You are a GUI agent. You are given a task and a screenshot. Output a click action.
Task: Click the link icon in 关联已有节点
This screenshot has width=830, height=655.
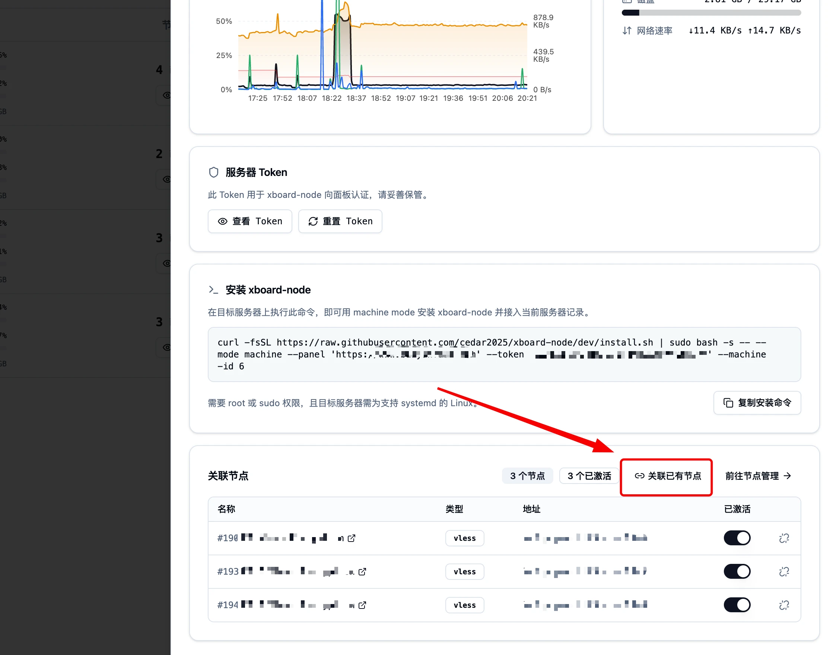click(x=639, y=476)
